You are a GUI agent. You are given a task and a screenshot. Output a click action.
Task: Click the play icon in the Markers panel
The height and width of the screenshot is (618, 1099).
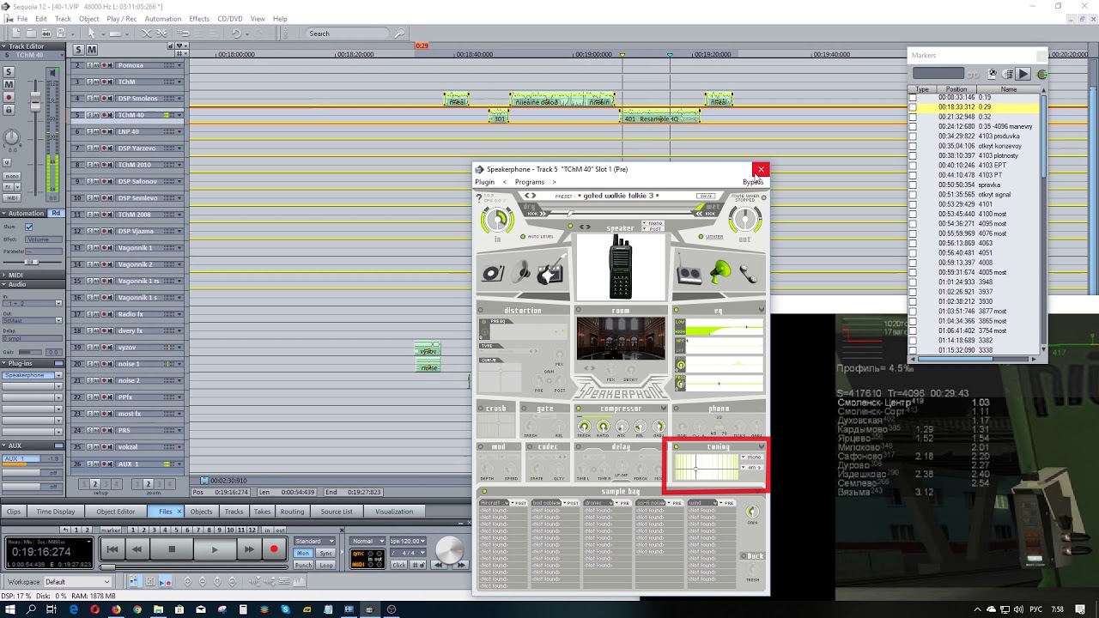[1023, 75]
